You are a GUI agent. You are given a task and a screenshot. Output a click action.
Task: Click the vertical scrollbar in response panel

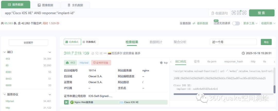(x=275, y=89)
